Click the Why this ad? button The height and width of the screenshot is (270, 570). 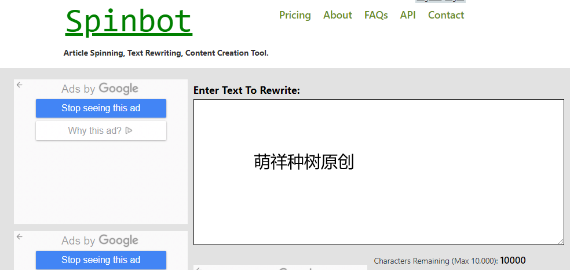101,130
